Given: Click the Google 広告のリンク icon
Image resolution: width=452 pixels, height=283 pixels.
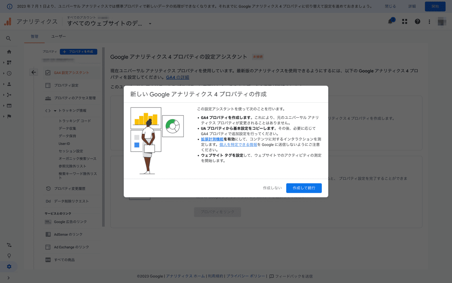Looking at the screenshot, I should tap(48, 222).
